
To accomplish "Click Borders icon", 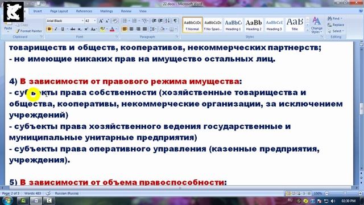I will (x=171, y=29).
